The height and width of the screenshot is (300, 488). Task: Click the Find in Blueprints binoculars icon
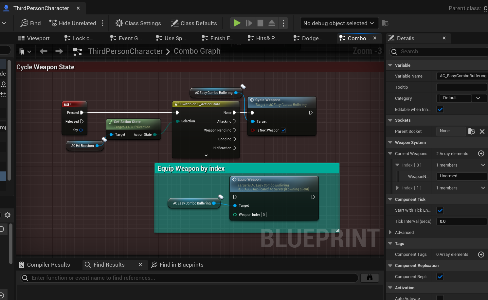pos(370,277)
